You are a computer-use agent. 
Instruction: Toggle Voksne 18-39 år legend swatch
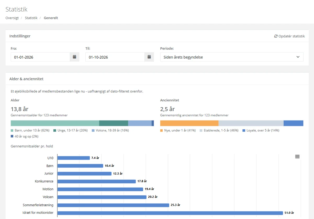tap(93, 130)
